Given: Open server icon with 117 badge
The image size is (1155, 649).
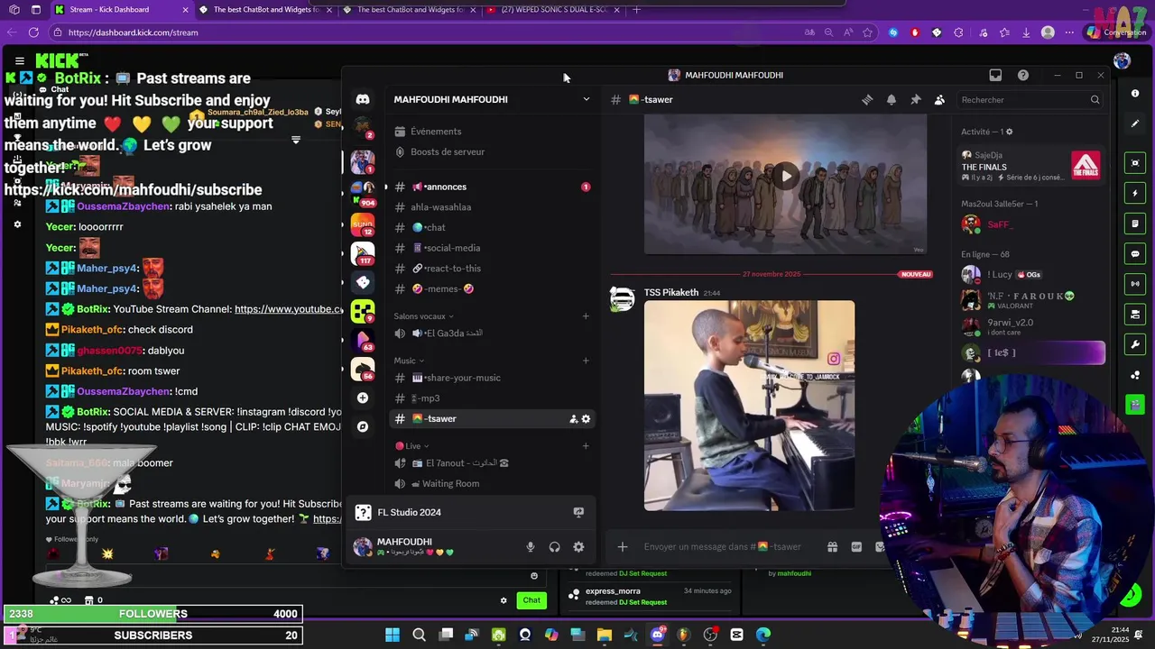Looking at the screenshot, I should point(362,253).
